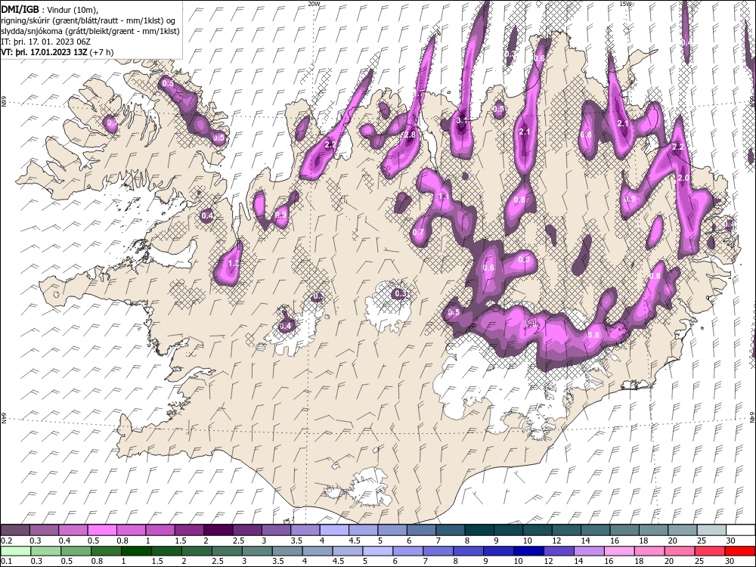
Task: Click the '25' label in the rain legend row
Action: (x=702, y=562)
